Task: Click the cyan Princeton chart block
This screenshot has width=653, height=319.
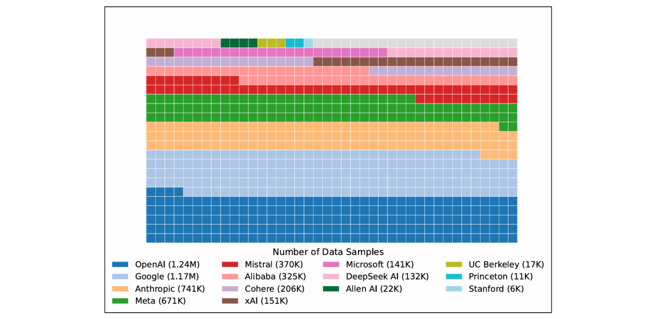Action: click(295, 42)
